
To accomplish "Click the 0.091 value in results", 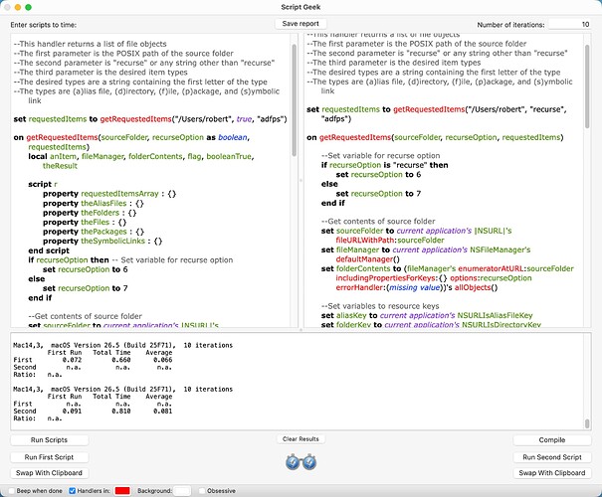I will point(73,412).
